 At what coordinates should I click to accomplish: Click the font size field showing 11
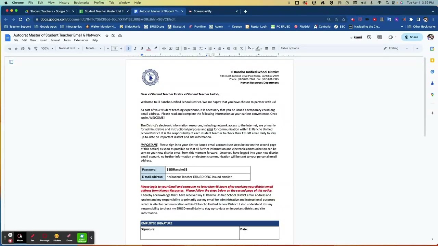114,49
